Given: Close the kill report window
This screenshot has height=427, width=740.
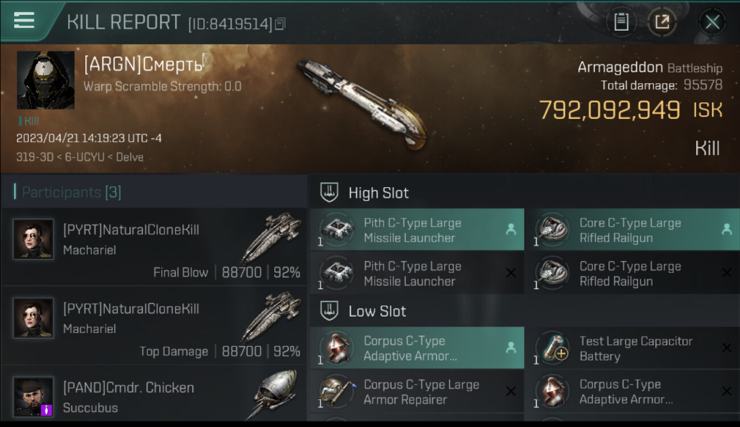Looking at the screenshot, I should tap(712, 23).
